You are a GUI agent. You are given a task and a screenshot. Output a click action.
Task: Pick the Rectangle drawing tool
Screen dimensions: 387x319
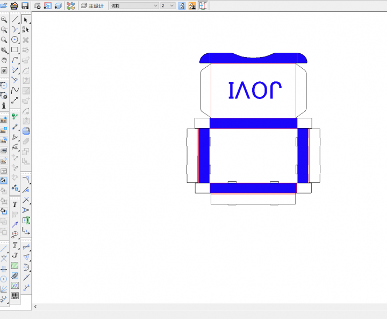15,50
